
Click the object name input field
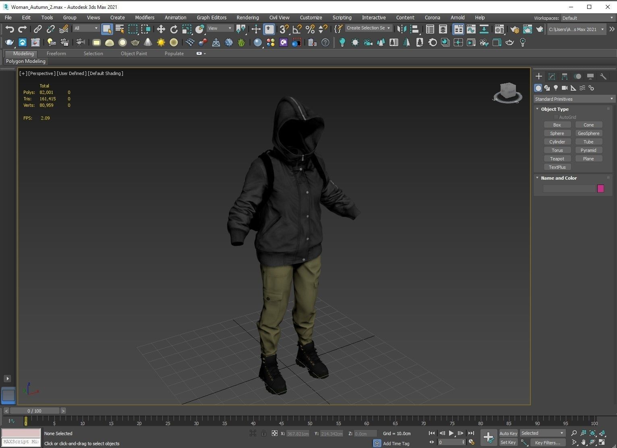pyautogui.click(x=569, y=189)
